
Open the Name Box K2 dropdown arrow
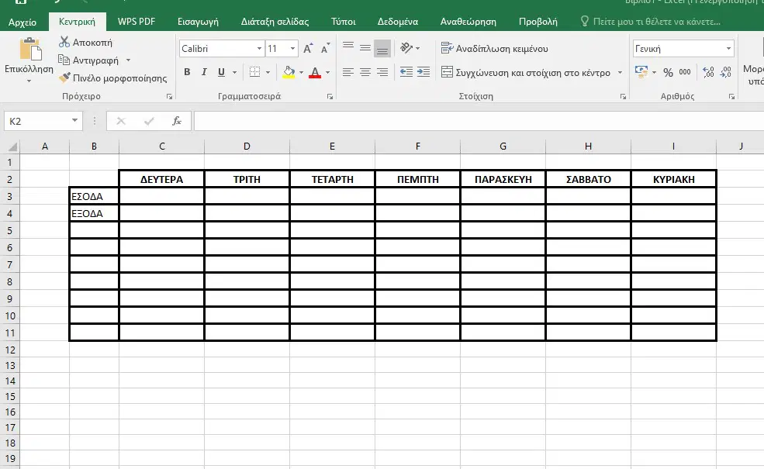pyautogui.click(x=74, y=120)
